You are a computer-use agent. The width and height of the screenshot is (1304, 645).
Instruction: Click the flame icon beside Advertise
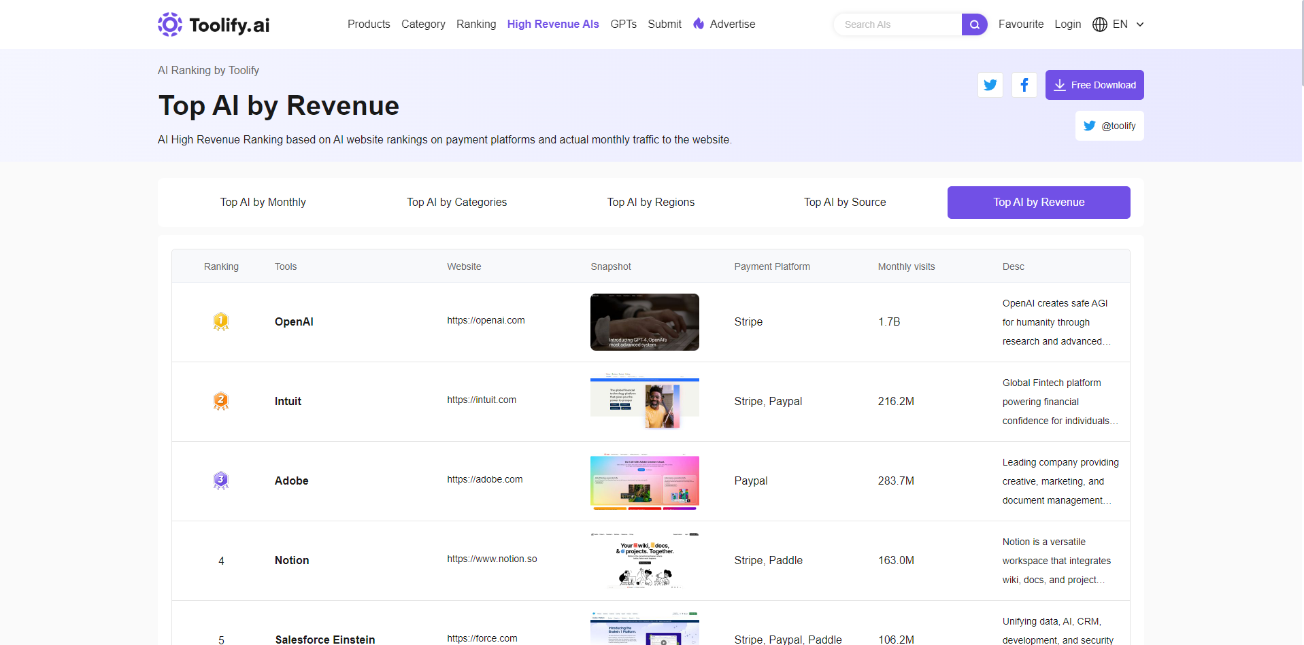click(699, 24)
